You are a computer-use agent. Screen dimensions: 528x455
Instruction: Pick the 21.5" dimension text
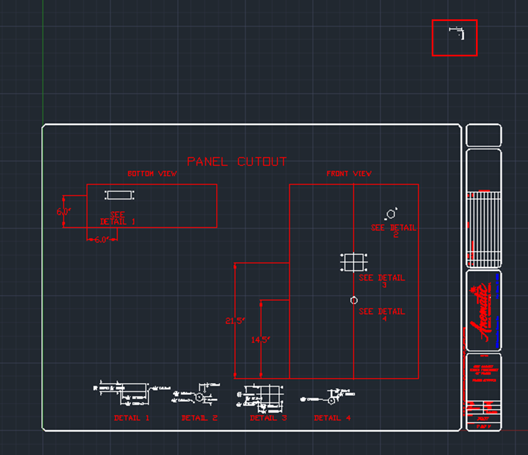point(235,321)
